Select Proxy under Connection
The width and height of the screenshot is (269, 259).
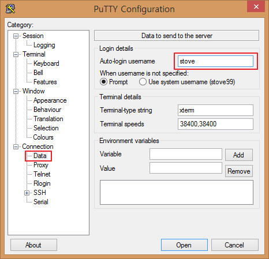click(40, 165)
